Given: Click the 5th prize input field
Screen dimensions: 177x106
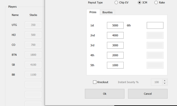Looking at the screenshot, I should pyautogui.click(x=115, y=65).
